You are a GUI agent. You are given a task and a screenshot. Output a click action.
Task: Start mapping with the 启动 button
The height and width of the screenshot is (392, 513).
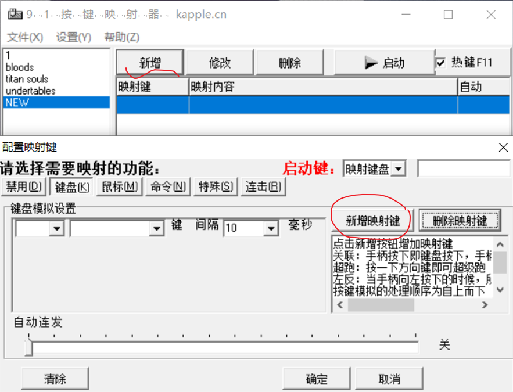385,63
